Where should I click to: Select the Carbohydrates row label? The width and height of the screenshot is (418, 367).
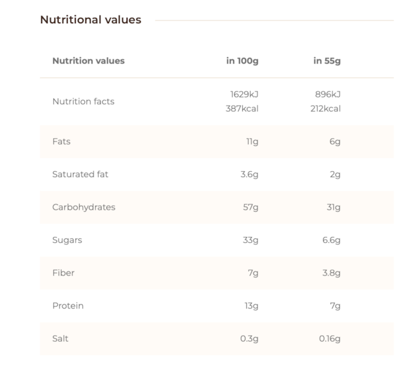(84, 207)
